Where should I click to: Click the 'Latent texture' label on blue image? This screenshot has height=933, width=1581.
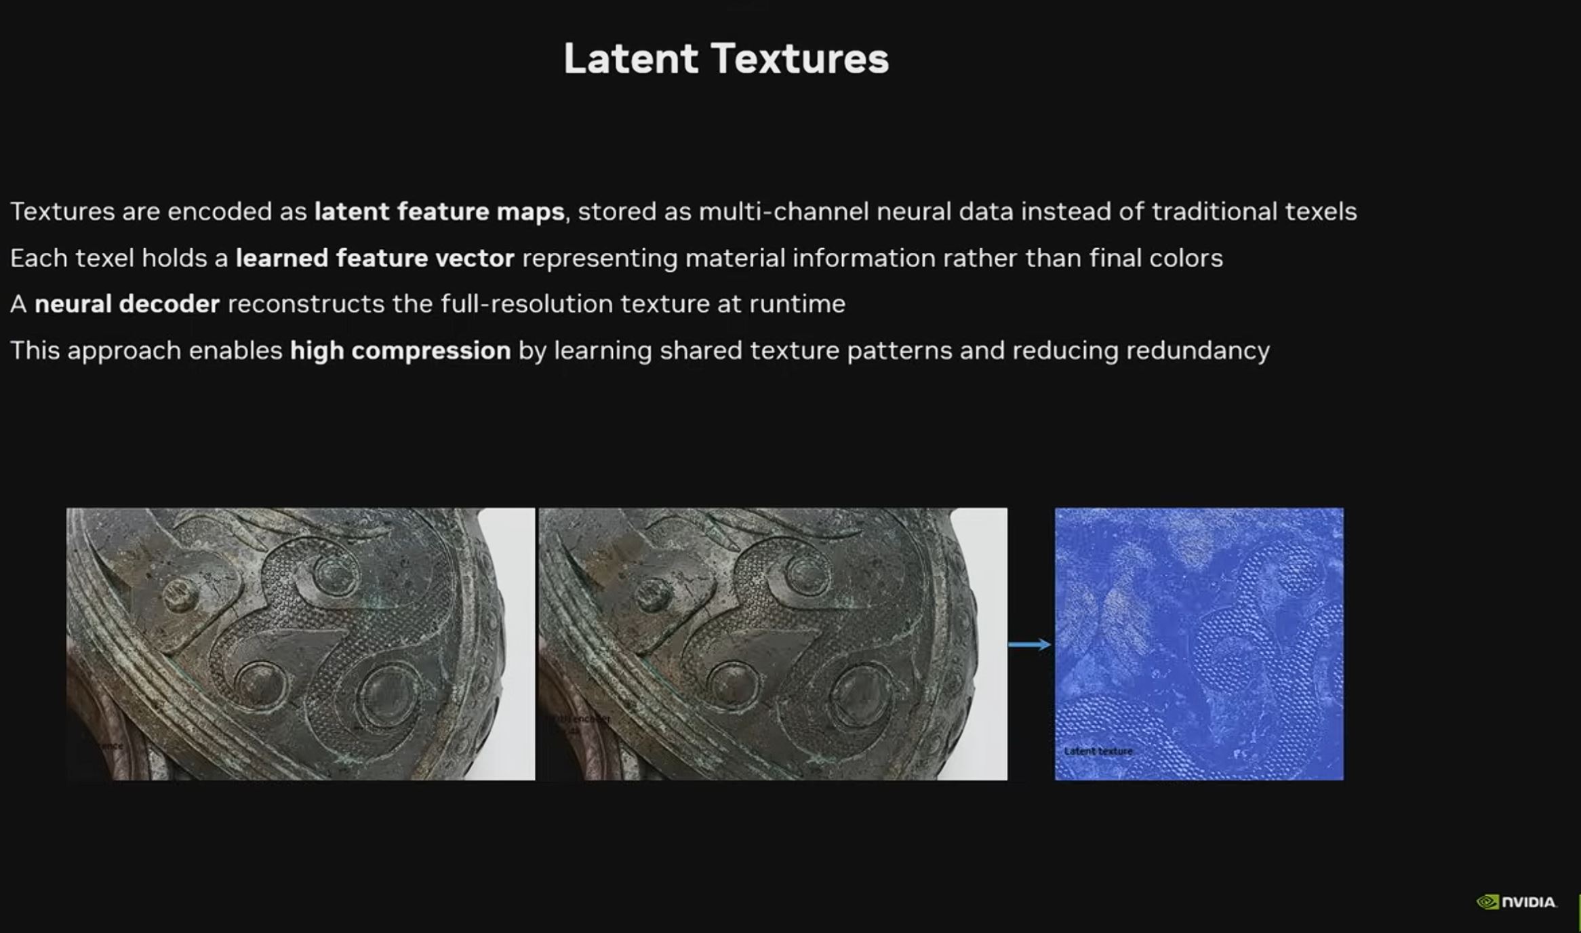(1098, 751)
